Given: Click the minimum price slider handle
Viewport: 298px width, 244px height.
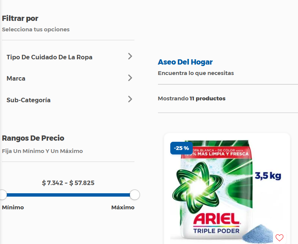Looking at the screenshot, I should click(x=3, y=195).
